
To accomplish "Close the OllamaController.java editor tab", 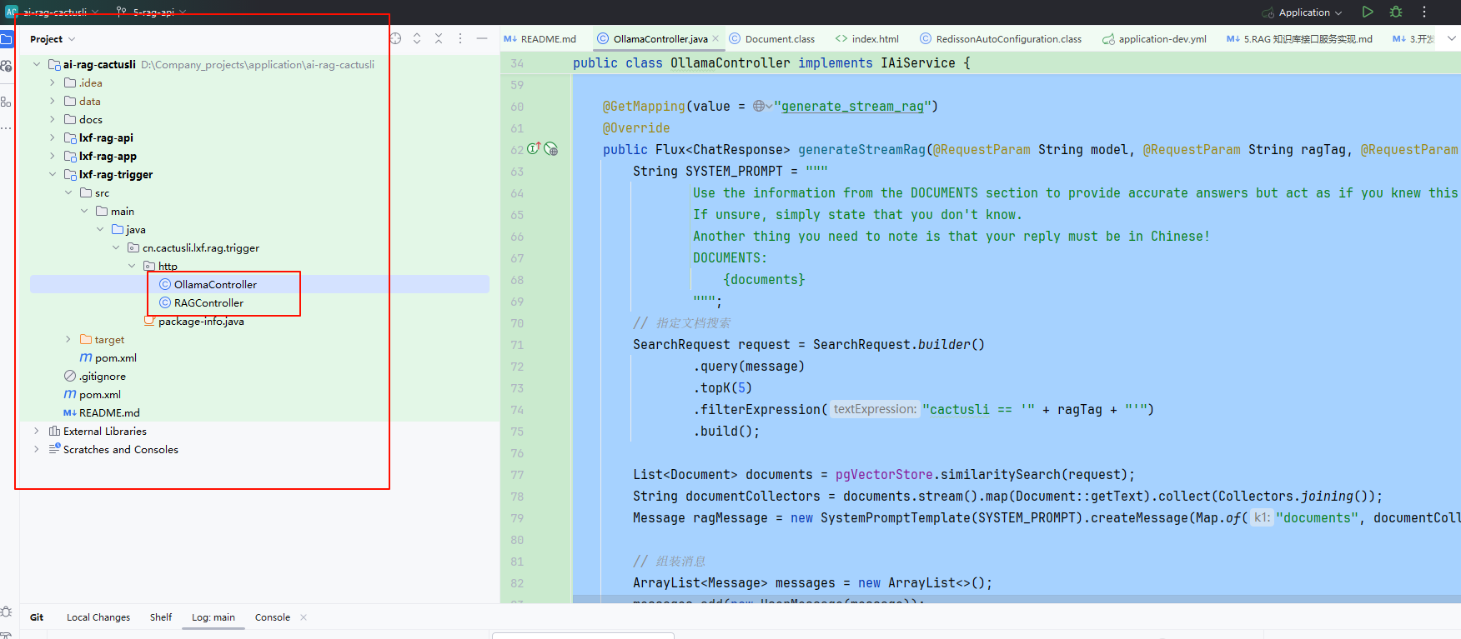I will (x=715, y=38).
